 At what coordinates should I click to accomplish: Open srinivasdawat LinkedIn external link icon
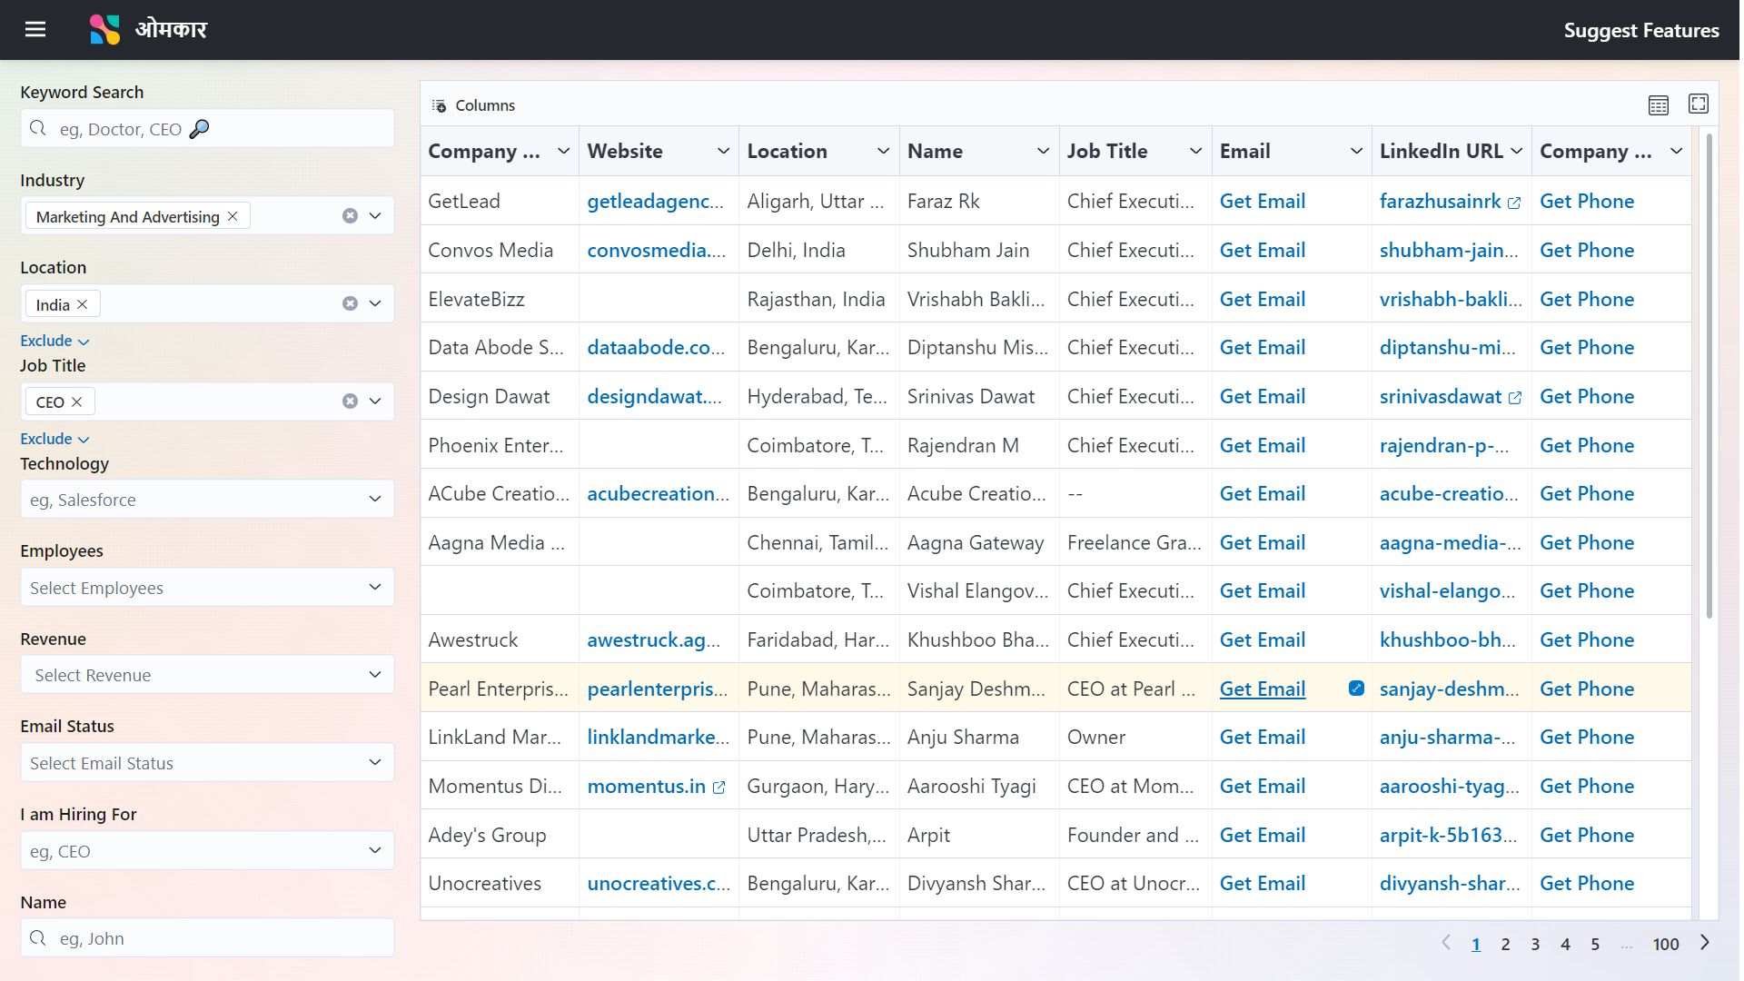pos(1515,398)
